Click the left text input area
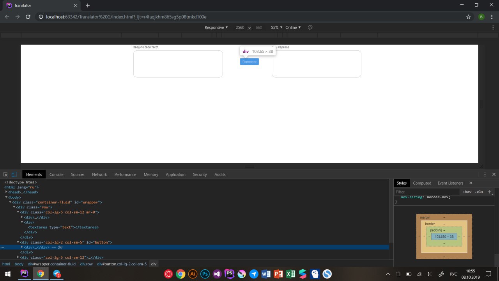This screenshot has width=499, height=281. pyautogui.click(x=178, y=64)
